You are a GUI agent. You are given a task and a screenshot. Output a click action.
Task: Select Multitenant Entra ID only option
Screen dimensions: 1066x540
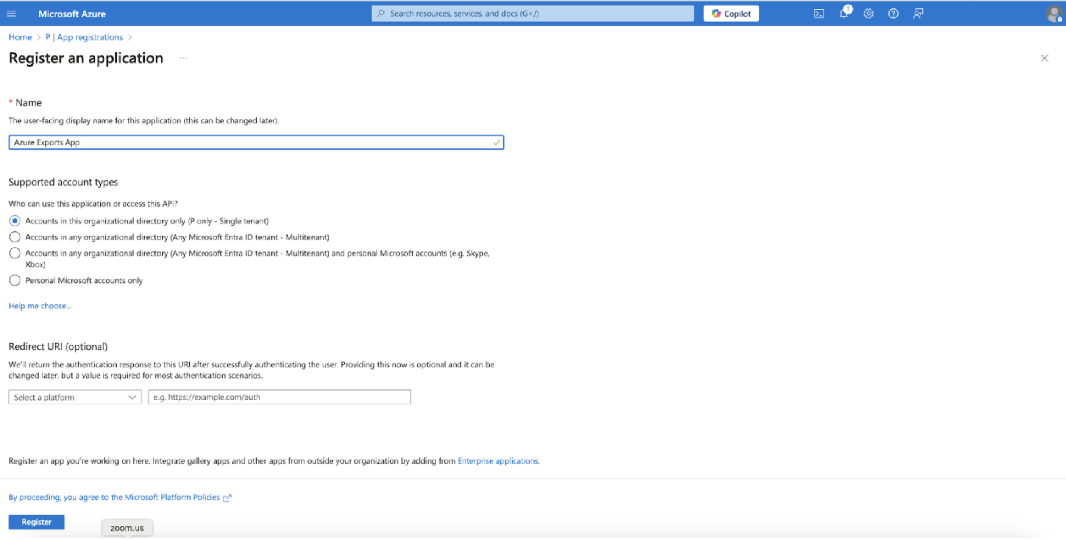click(x=15, y=237)
